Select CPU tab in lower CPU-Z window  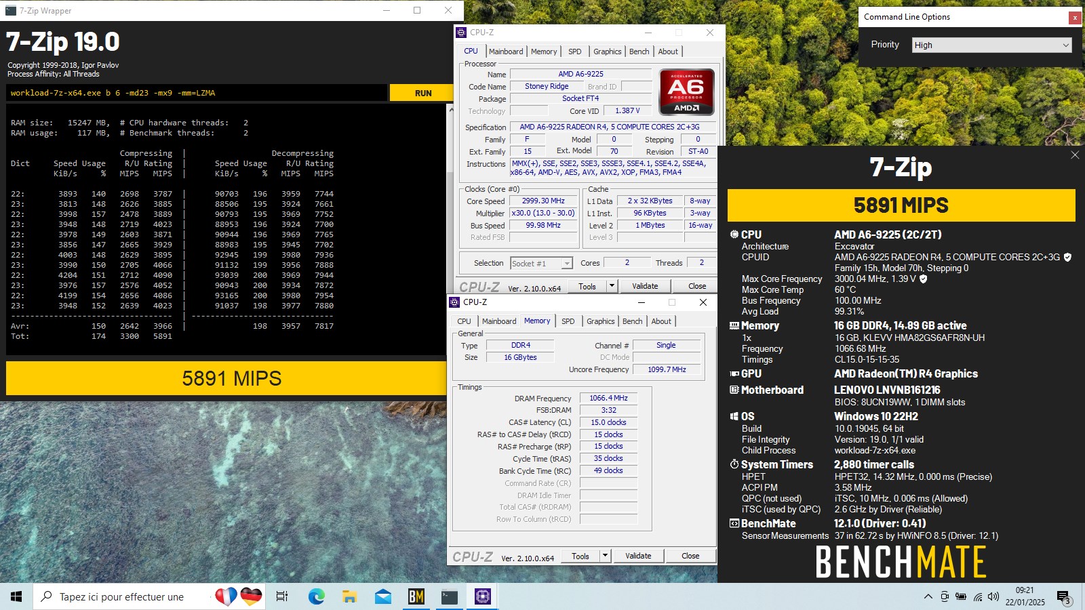(x=464, y=321)
